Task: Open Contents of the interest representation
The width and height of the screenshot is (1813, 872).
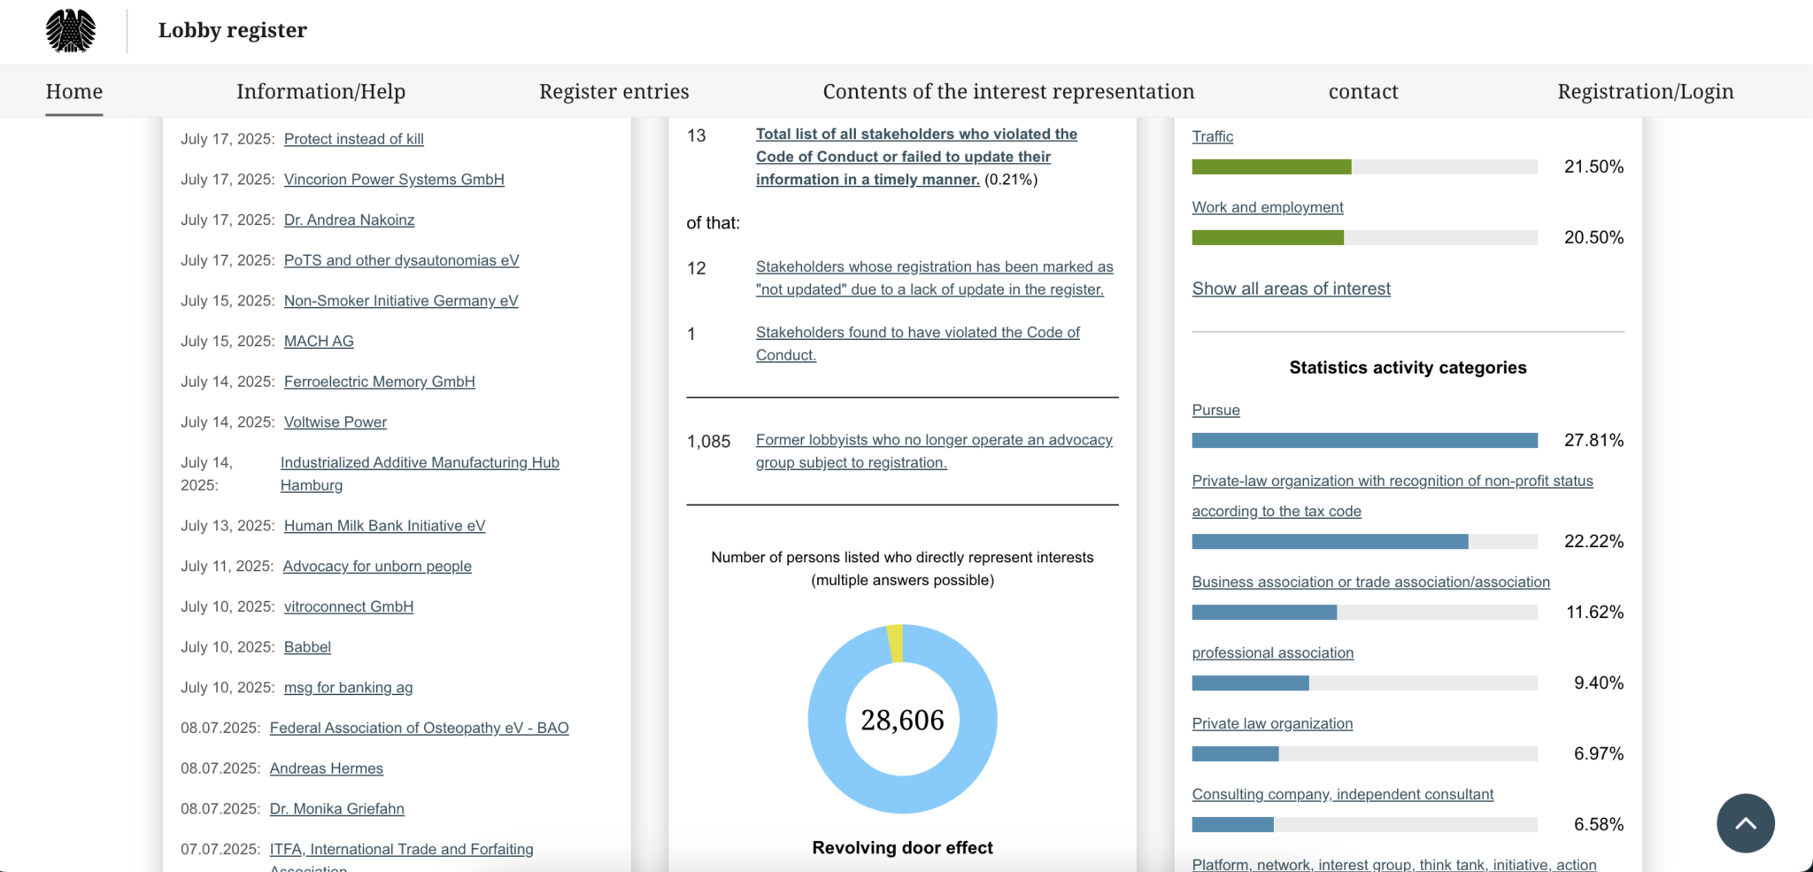Action: pos(1008,90)
